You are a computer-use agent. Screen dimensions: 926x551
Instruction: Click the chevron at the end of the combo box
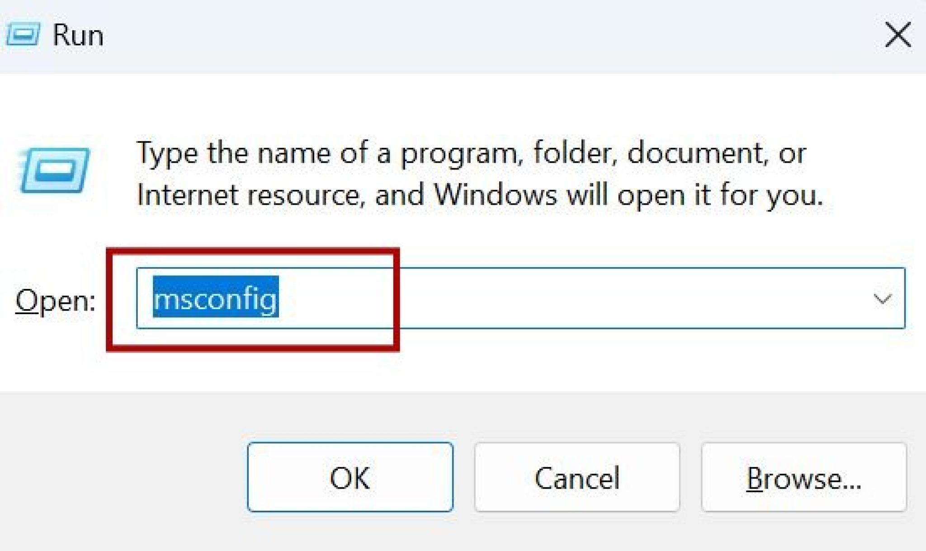882,298
